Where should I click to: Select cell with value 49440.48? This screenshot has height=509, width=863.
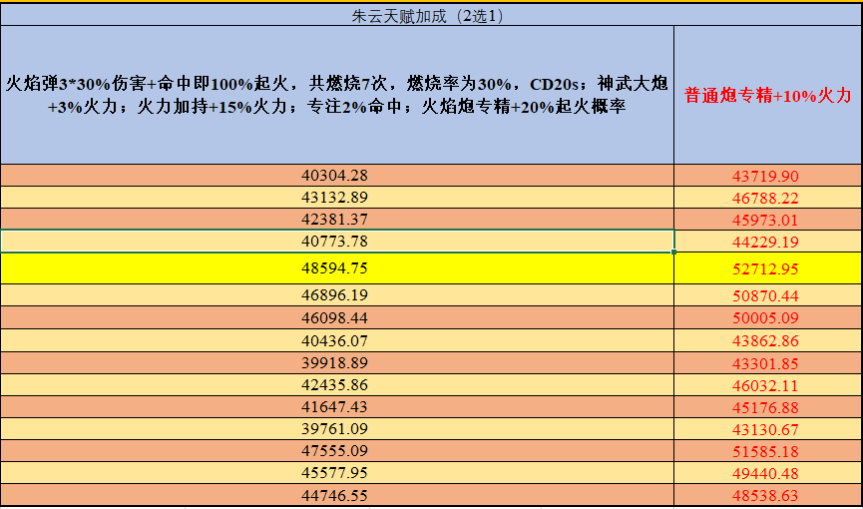coord(768,473)
